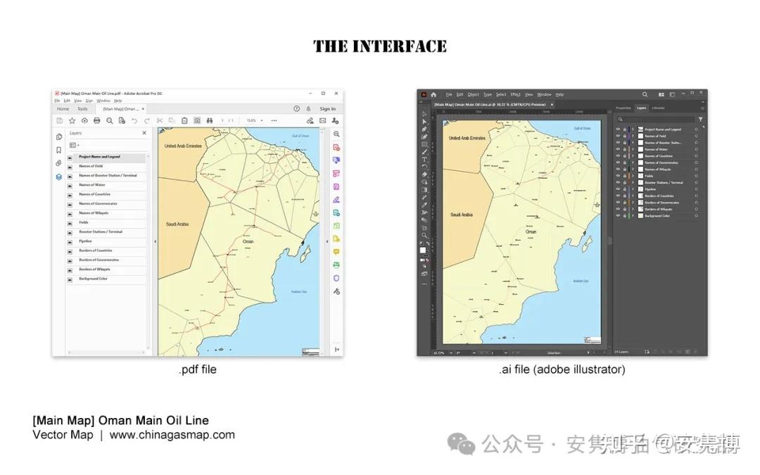Click the Print icon in Acrobat toolbar

click(x=97, y=120)
